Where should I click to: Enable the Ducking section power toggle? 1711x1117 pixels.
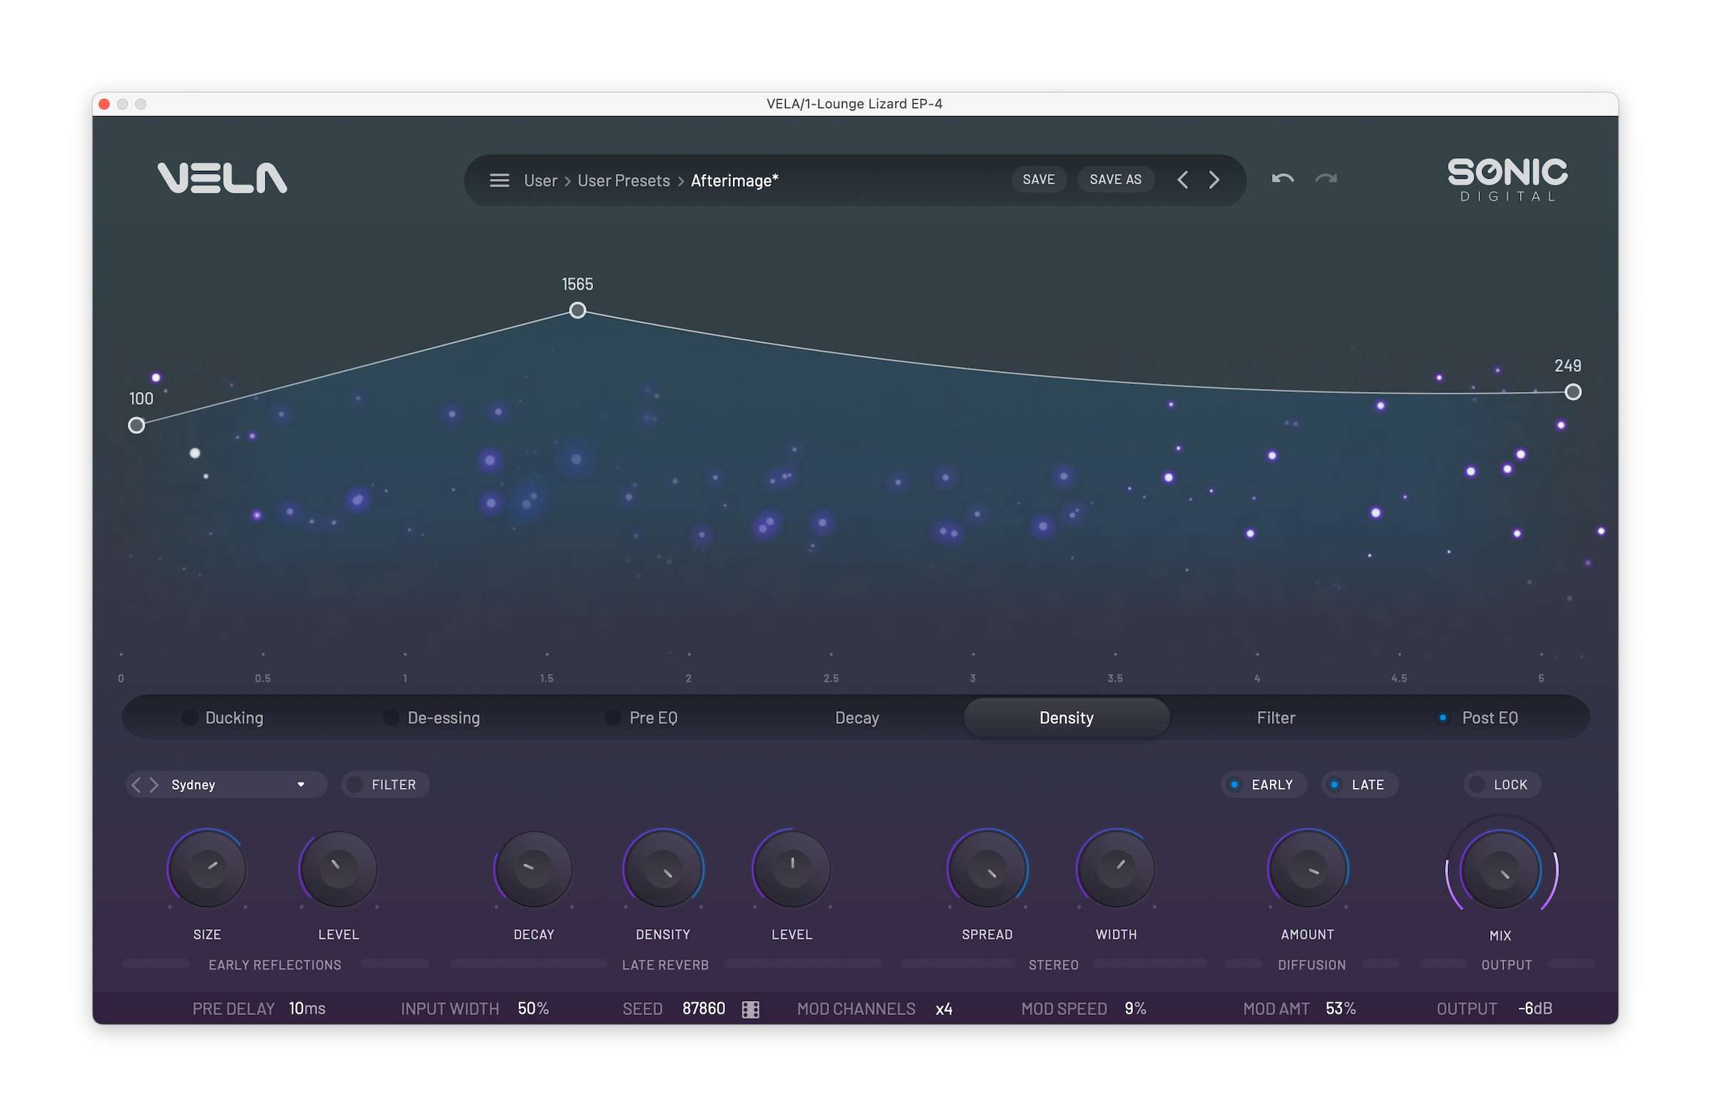[x=190, y=717]
